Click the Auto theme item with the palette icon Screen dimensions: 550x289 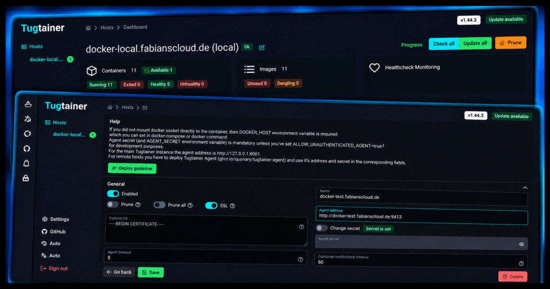coord(51,243)
